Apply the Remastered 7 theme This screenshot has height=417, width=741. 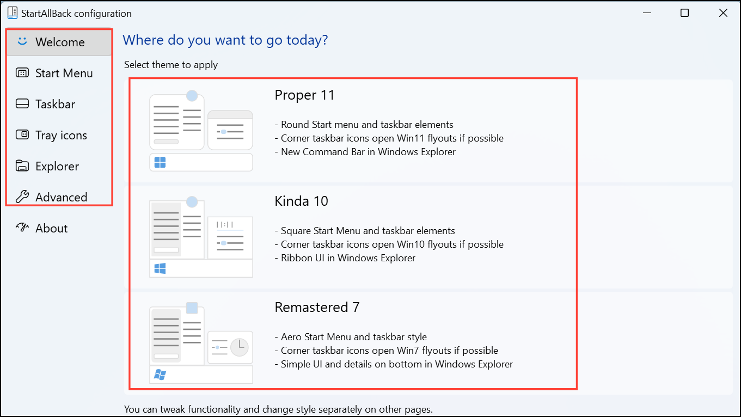point(428,343)
